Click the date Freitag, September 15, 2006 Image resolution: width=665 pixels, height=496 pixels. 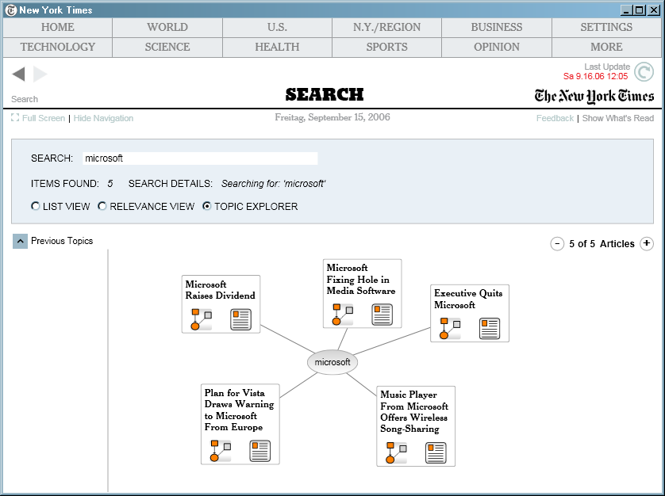point(332,117)
